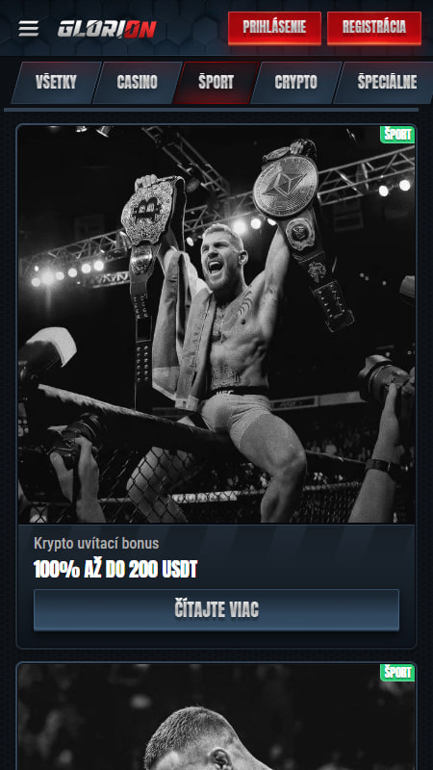The height and width of the screenshot is (770, 433).
Task: Click the Registrácia button
Action: (x=374, y=28)
